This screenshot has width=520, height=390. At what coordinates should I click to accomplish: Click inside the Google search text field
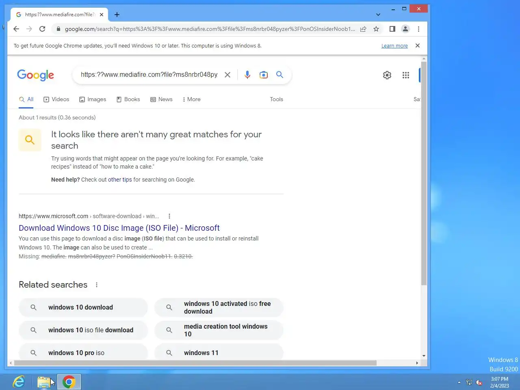pyautogui.click(x=149, y=75)
